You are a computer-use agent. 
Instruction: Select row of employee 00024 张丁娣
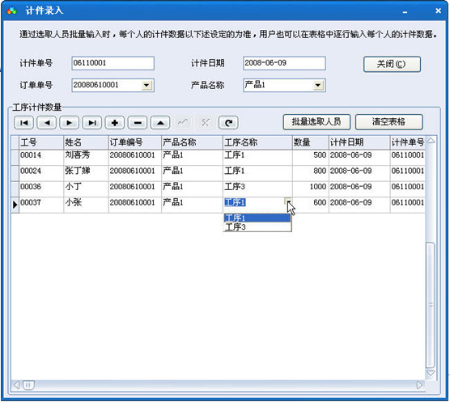click(218, 171)
